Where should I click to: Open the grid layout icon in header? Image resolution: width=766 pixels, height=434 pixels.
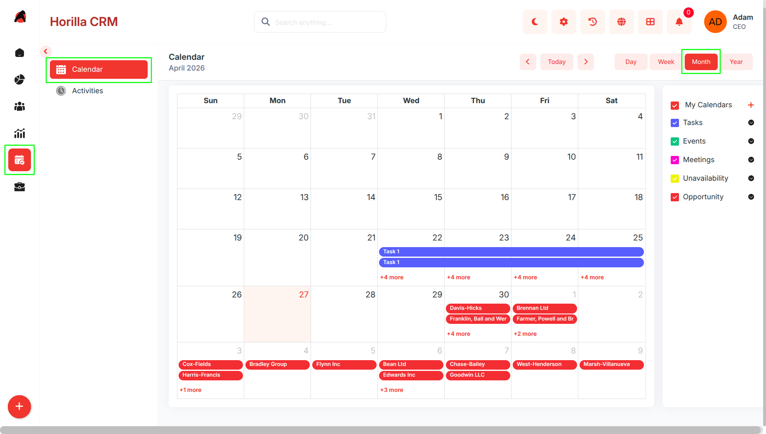pos(650,22)
